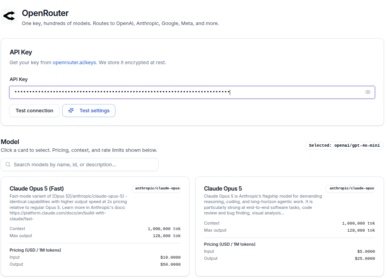Screen dimensions: 387x279
Task: Click the Test connection button
Action: (x=34, y=111)
